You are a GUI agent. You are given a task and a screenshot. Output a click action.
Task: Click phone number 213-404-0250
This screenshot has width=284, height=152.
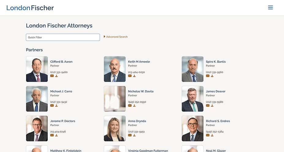point(136,72)
